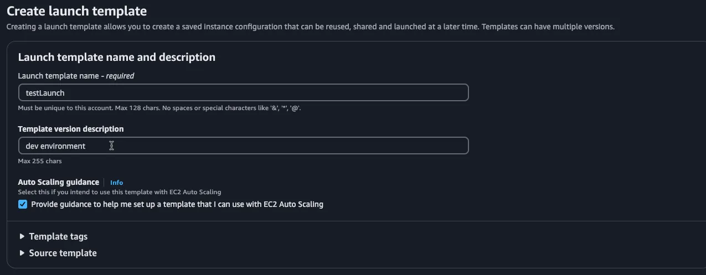Click the 'Must be unique to this account' hint
The image size is (706, 275).
pos(159,108)
